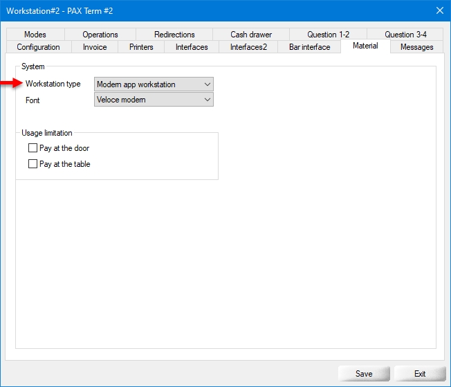451x387 pixels.
Task: Go to the Redirections tab
Action: [x=174, y=35]
